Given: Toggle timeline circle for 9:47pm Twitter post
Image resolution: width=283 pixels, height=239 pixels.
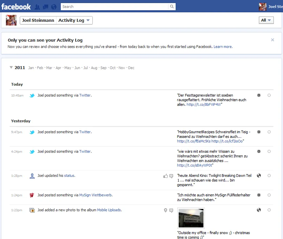Looking at the screenshot, I should [x=269, y=132].
